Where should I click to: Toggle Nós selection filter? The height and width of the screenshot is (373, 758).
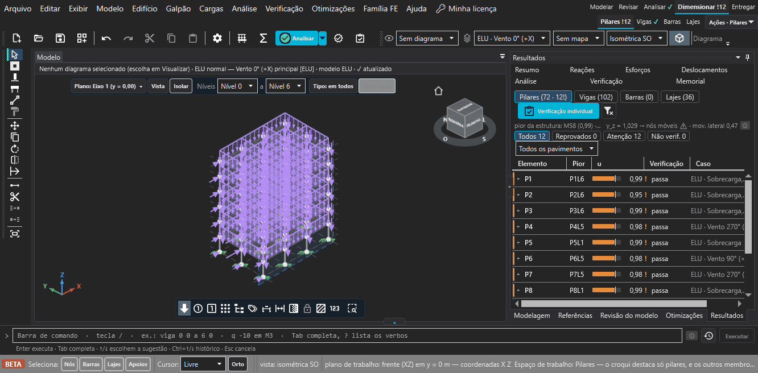click(69, 364)
